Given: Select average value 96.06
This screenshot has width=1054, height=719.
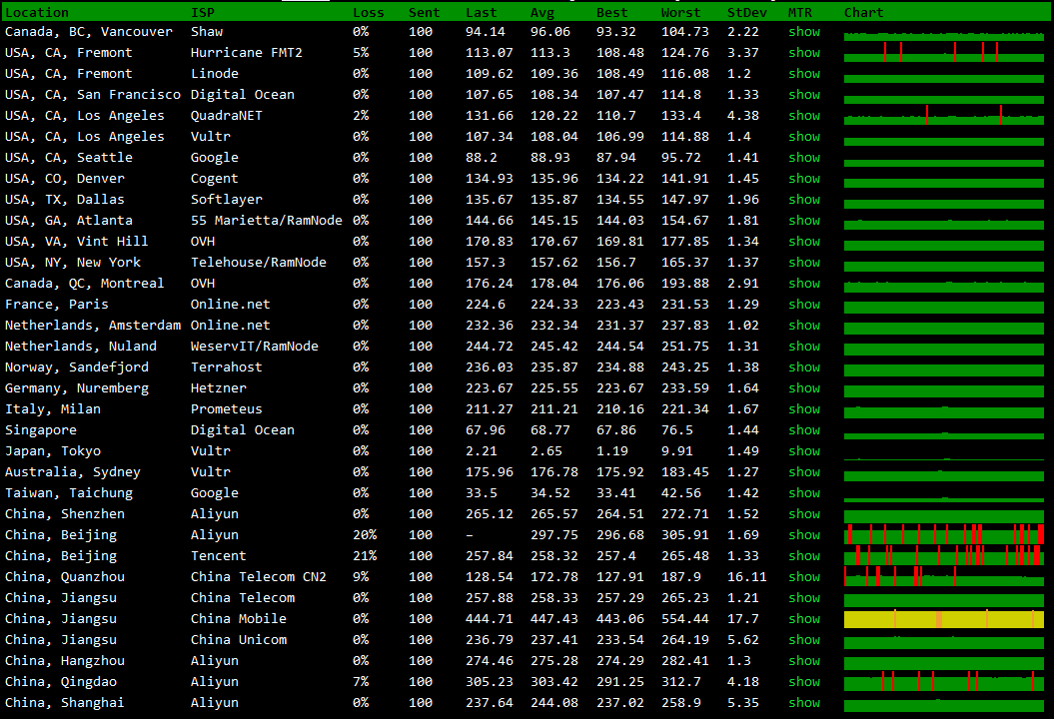Looking at the screenshot, I should tap(549, 32).
